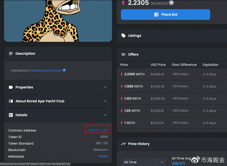Select the Ethereum blockchain value
Viewport: 227px width, 166px height.
[x=100, y=150]
